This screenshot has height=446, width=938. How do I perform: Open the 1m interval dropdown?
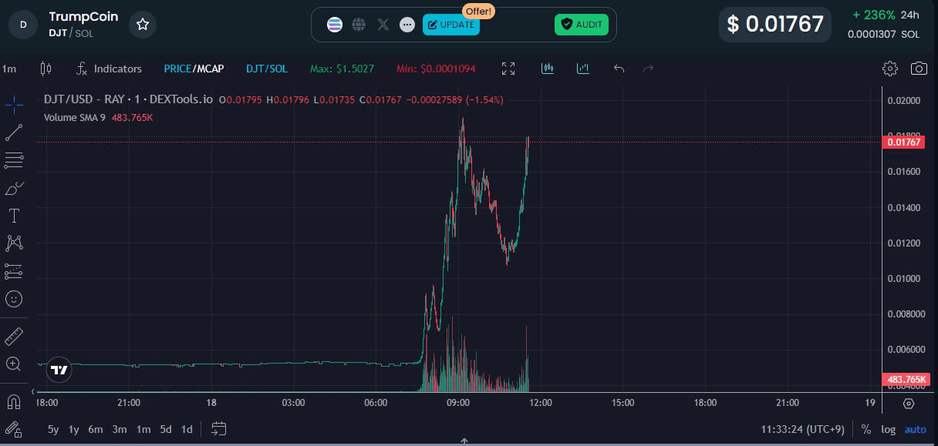pos(9,69)
